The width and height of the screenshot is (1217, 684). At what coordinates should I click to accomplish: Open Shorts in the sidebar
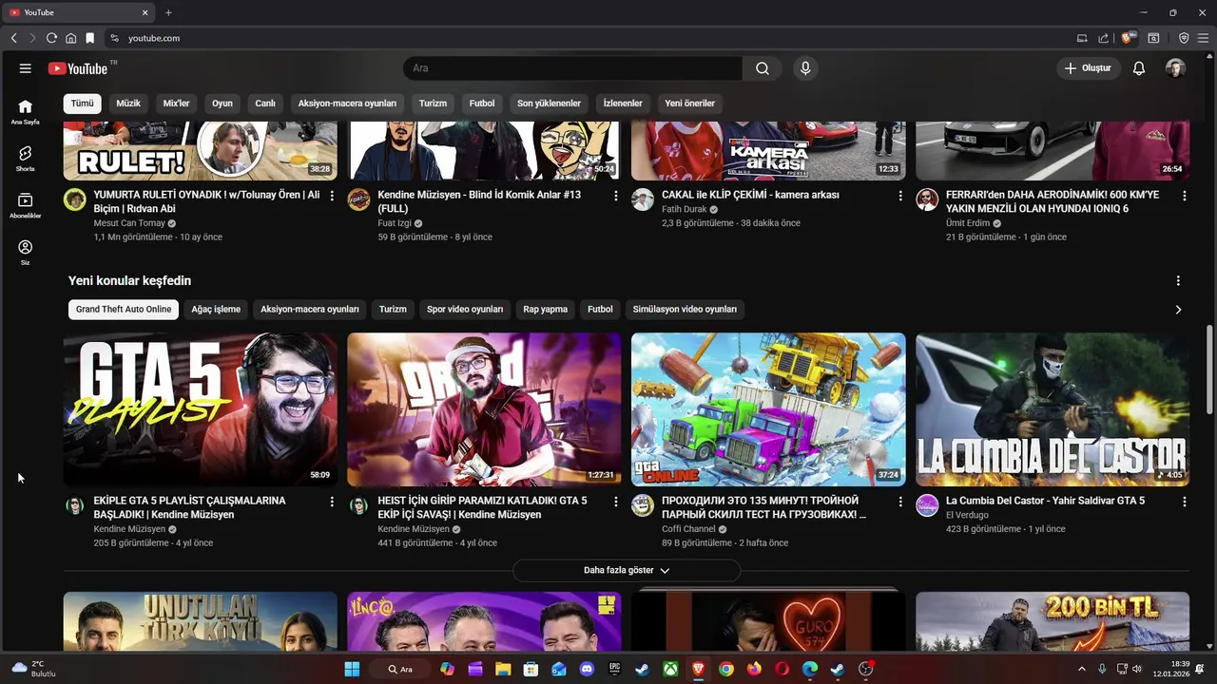click(25, 159)
